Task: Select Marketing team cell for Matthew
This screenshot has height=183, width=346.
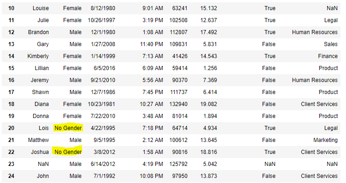Action: (325, 140)
